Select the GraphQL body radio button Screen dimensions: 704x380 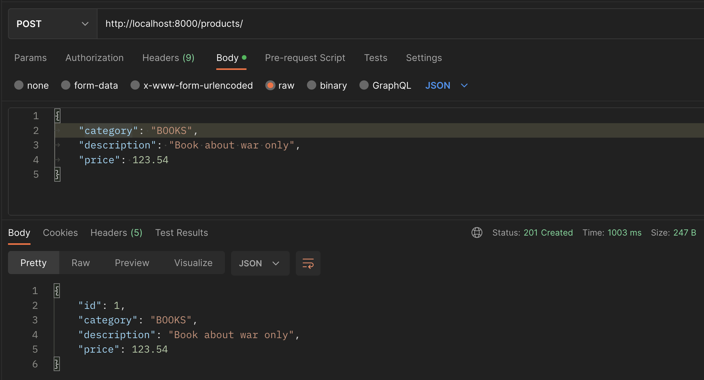coord(364,85)
